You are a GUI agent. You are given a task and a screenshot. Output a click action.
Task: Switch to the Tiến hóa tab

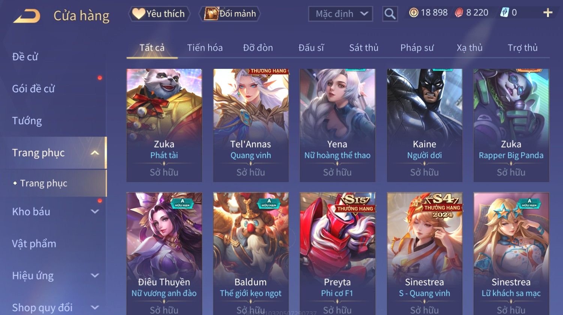click(x=205, y=48)
